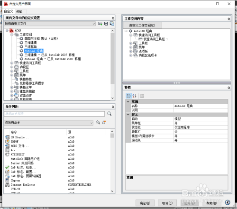
Task: Open help with 帮助(H) button
Action: pos(212,203)
